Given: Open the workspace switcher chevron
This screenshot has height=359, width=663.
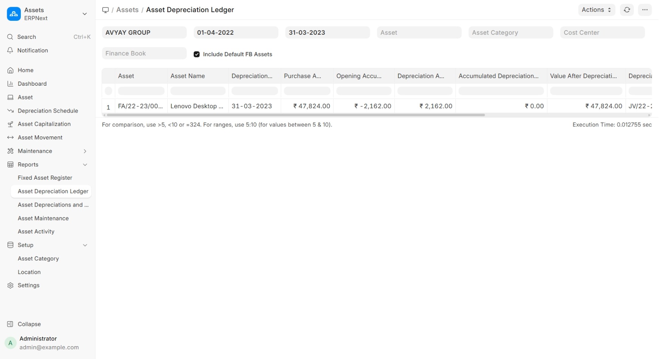Looking at the screenshot, I should pyautogui.click(x=85, y=14).
